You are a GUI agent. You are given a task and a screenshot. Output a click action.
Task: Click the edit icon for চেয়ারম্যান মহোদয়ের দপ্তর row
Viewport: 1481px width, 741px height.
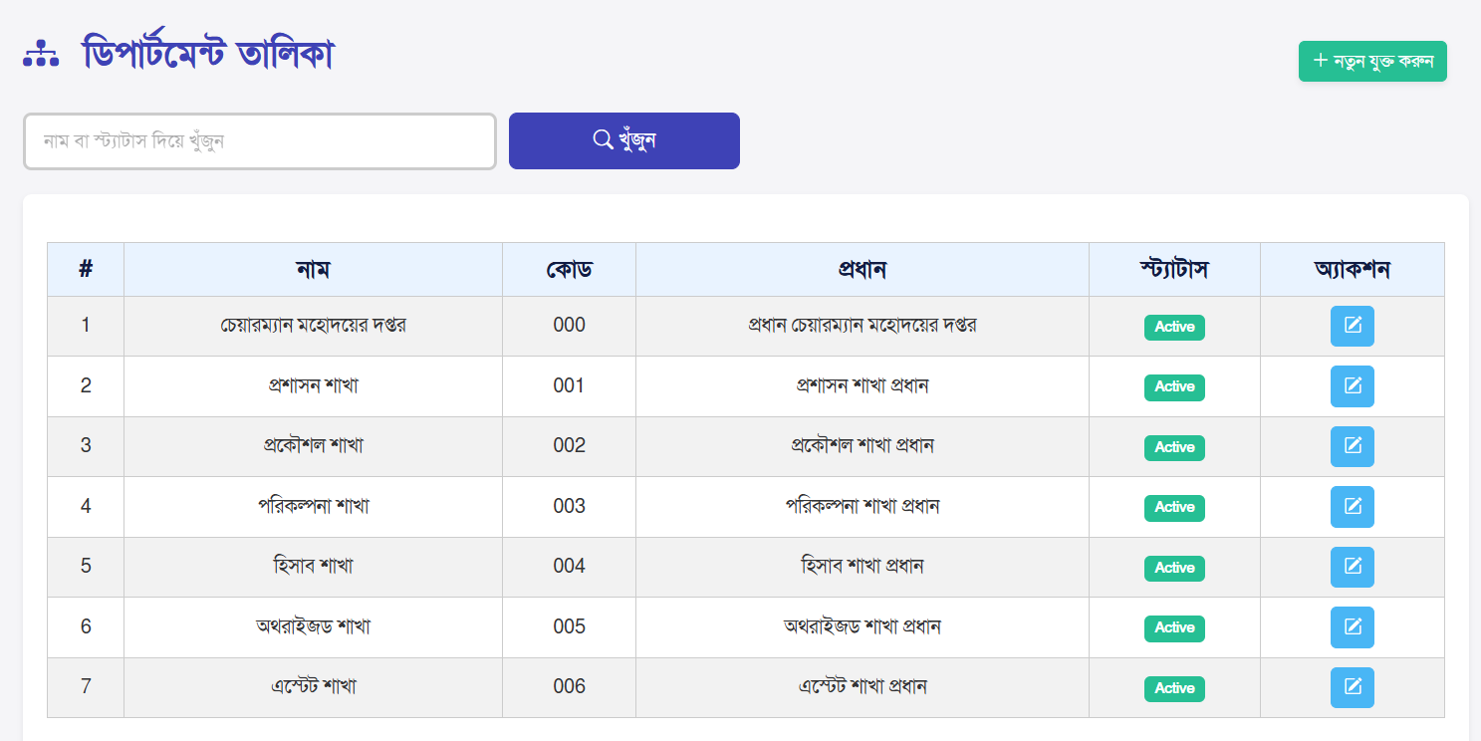1352,326
